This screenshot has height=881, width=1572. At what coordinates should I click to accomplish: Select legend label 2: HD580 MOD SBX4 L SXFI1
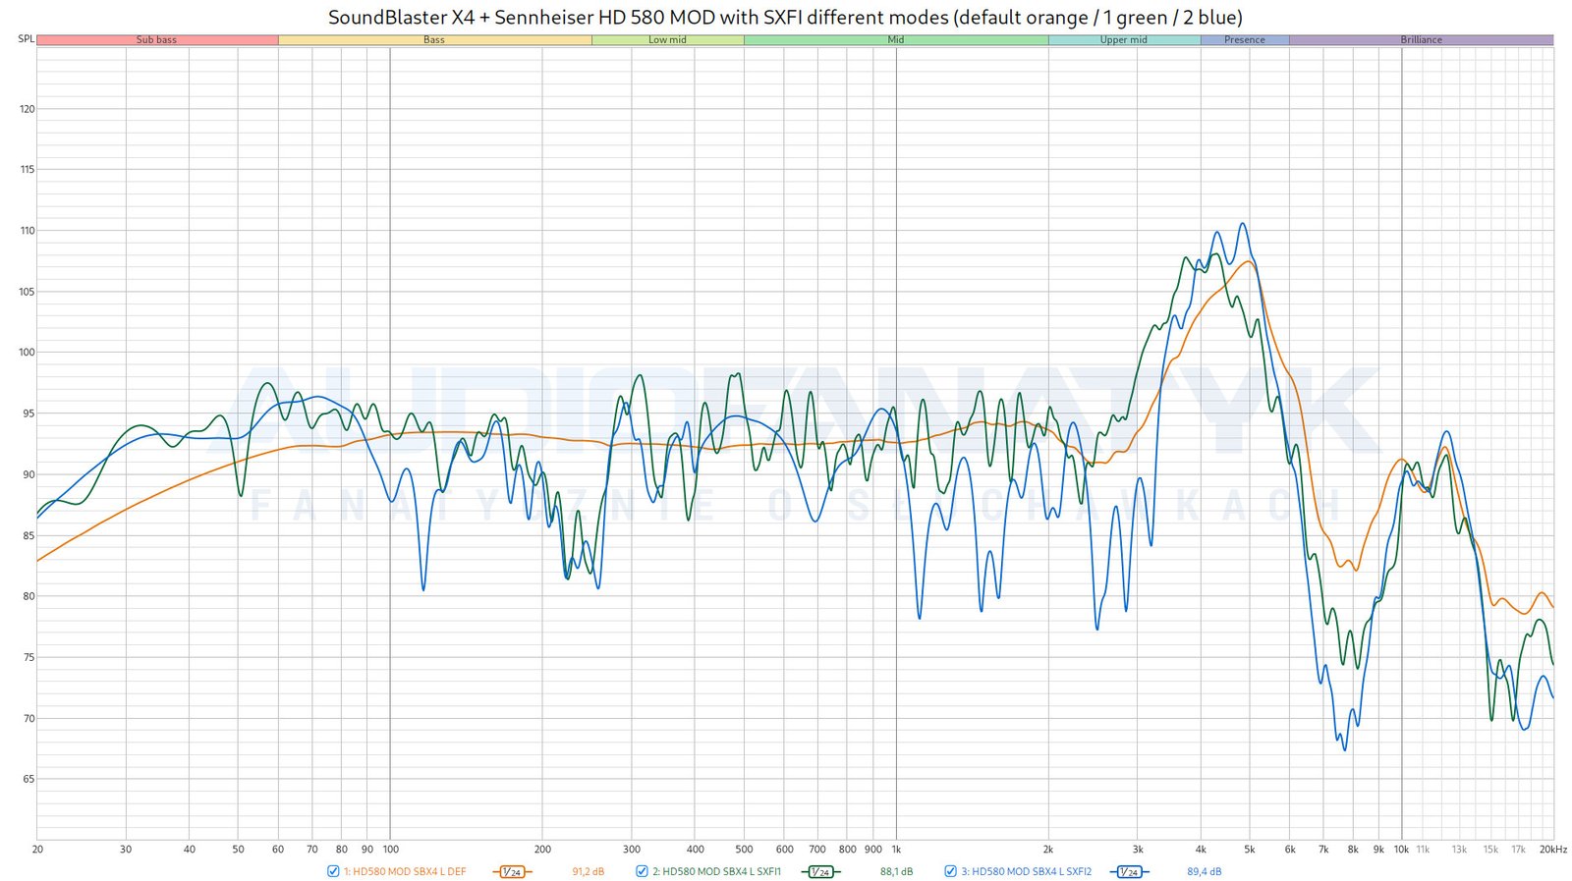coord(717,871)
